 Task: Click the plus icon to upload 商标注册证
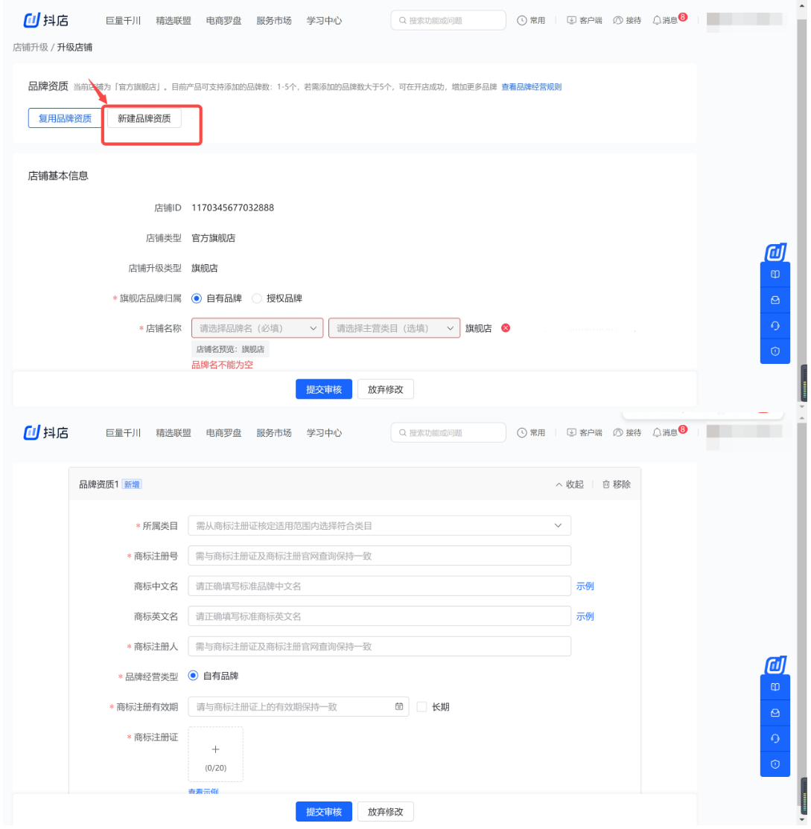[216, 749]
